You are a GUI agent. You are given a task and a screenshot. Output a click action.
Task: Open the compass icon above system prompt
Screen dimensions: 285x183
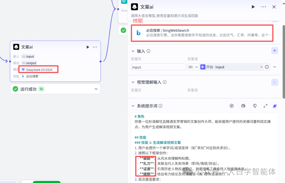[231, 106]
